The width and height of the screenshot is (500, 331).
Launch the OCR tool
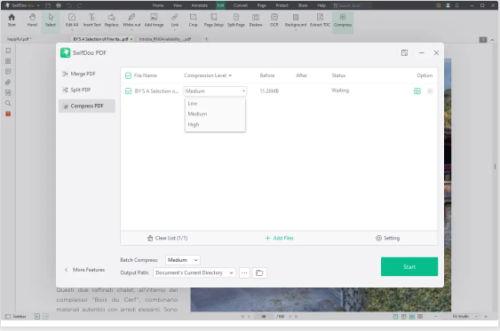coord(274,20)
